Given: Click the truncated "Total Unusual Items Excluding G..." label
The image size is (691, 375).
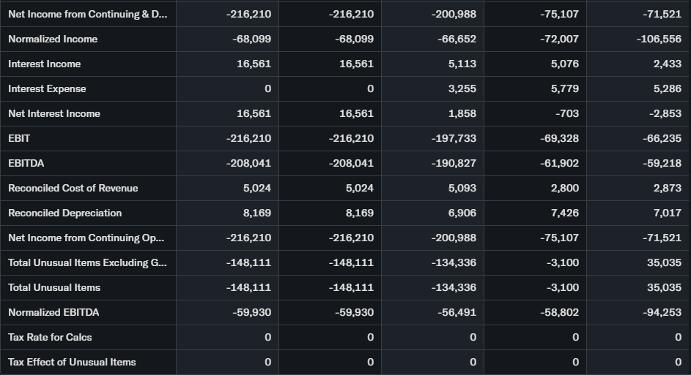Looking at the screenshot, I should click(87, 263).
